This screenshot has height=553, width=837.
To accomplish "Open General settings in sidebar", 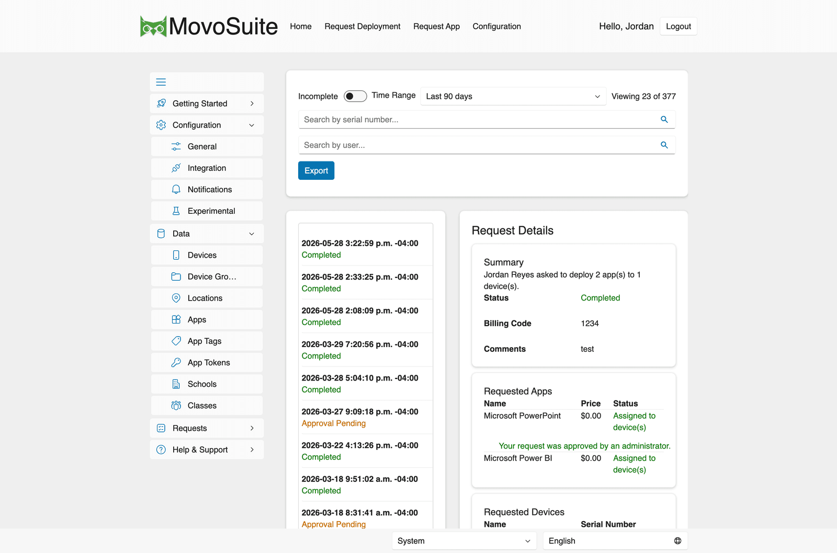I will (x=207, y=146).
